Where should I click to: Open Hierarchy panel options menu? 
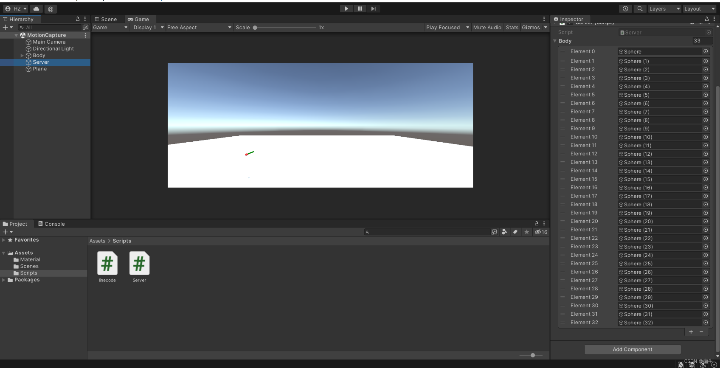tap(85, 19)
